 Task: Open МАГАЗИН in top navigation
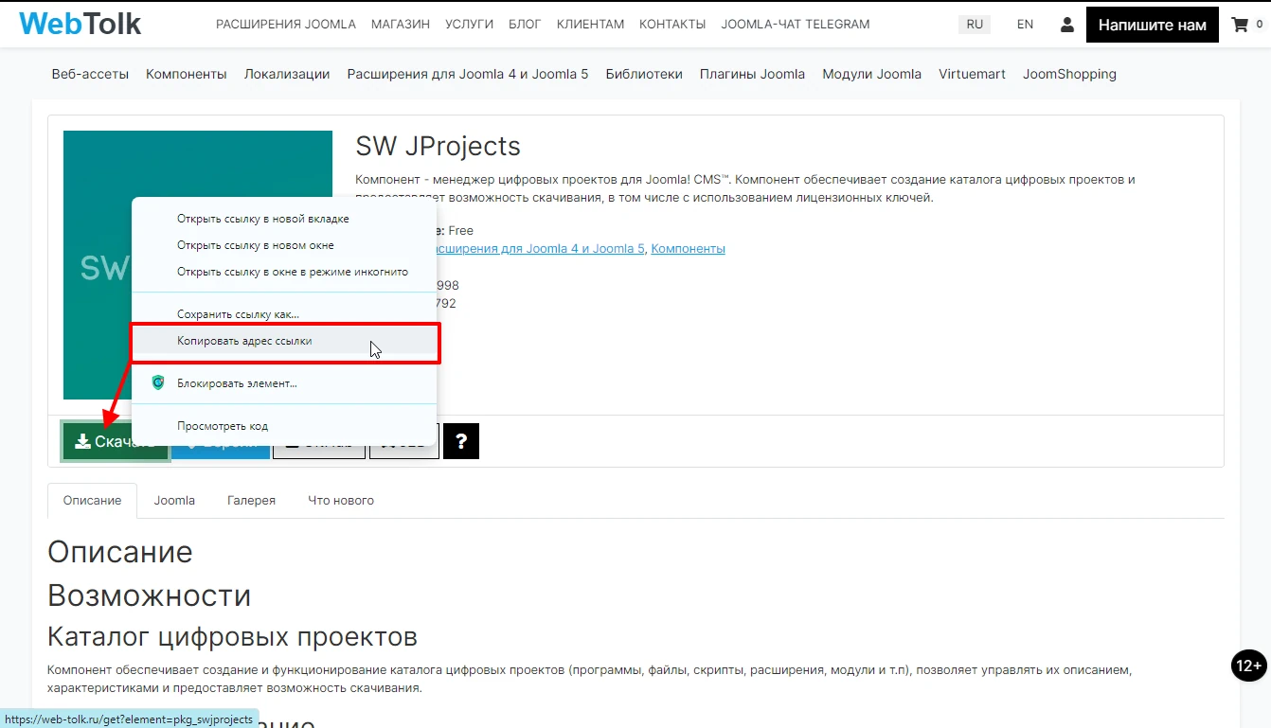[x=401, y=25]
